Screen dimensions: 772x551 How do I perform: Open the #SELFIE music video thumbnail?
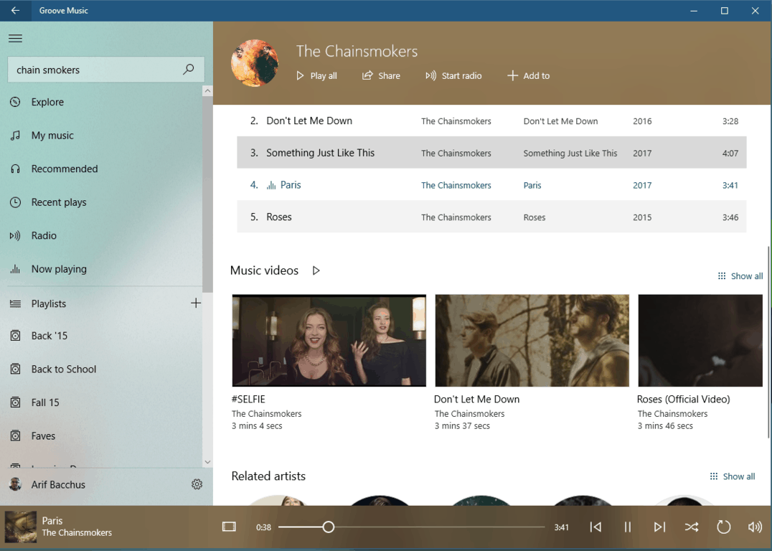(329, 340)
